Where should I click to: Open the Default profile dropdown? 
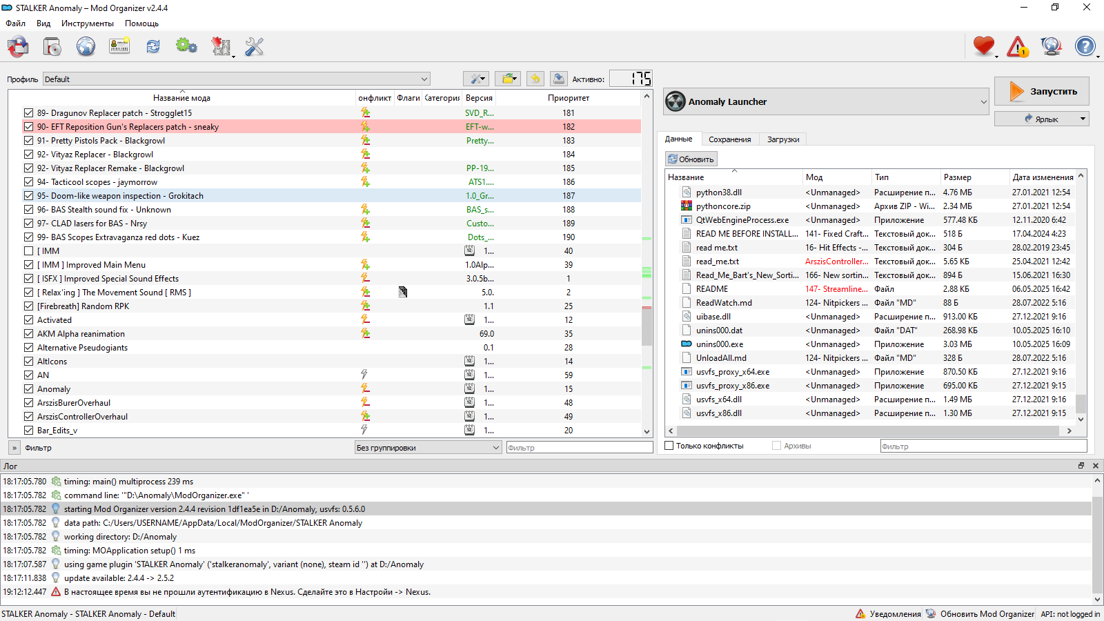[x=236, y=79]
